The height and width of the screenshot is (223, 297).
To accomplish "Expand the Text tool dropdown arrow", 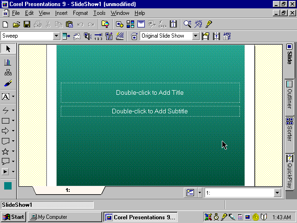I will coord(13,97).
